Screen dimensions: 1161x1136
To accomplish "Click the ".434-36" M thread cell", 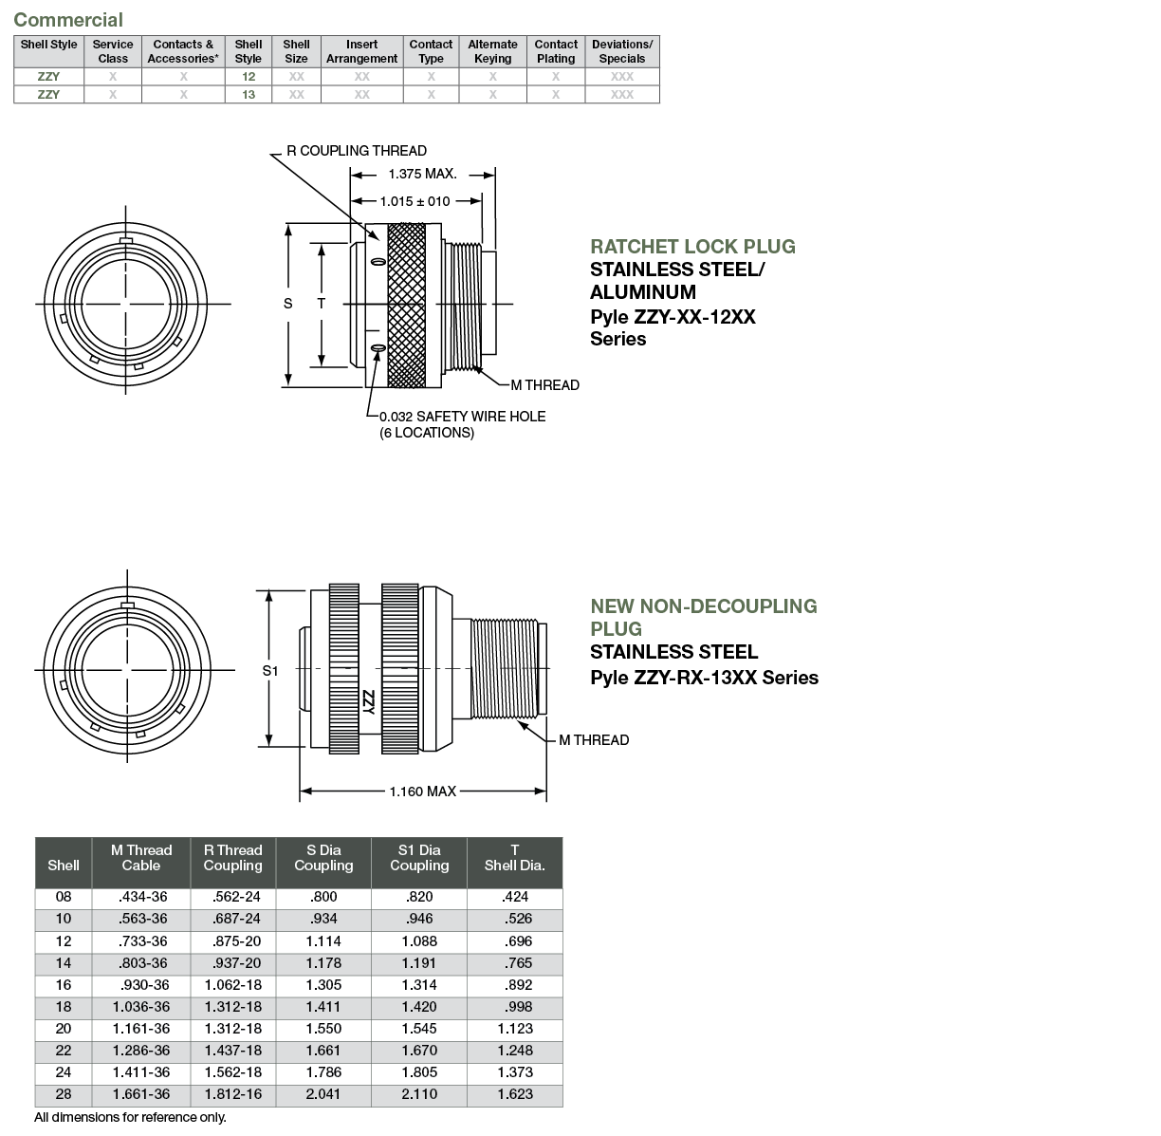I will coord(142,897).
